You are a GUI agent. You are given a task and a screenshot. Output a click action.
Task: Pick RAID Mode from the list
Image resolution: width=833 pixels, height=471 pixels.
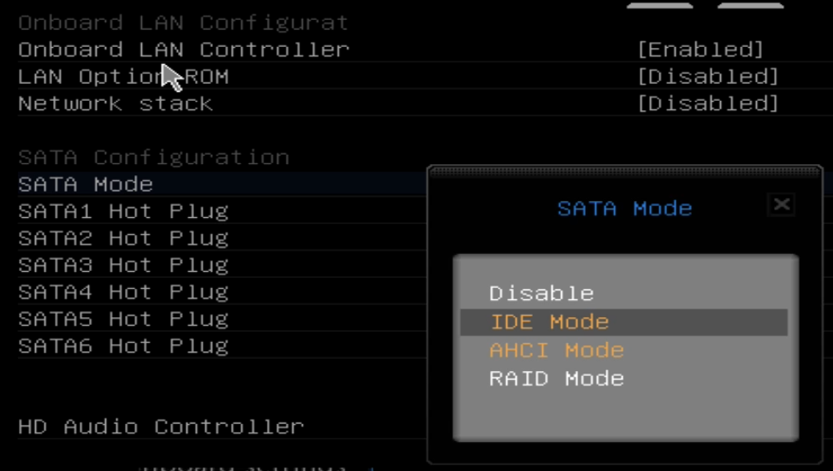556,379
